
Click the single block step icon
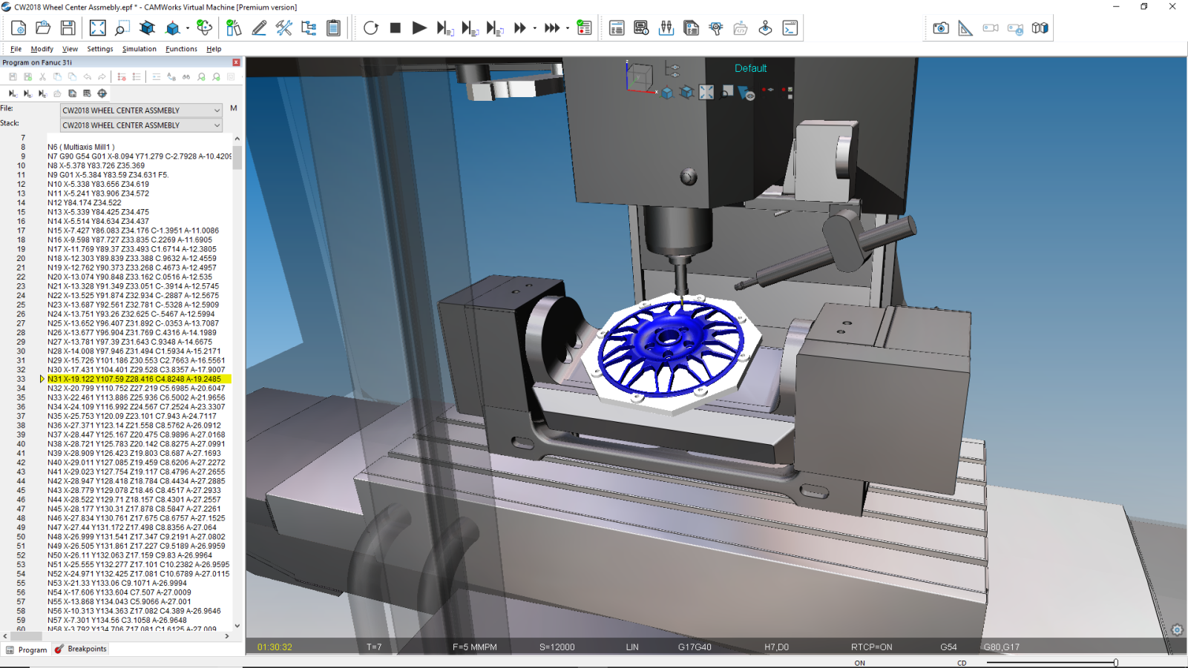pos(445,27)
